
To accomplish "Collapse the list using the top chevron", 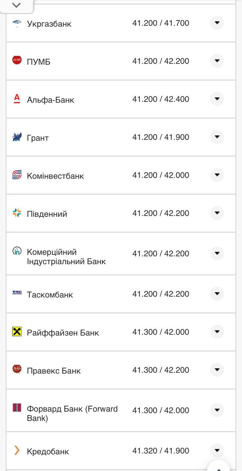I will [x=15, y=6].
